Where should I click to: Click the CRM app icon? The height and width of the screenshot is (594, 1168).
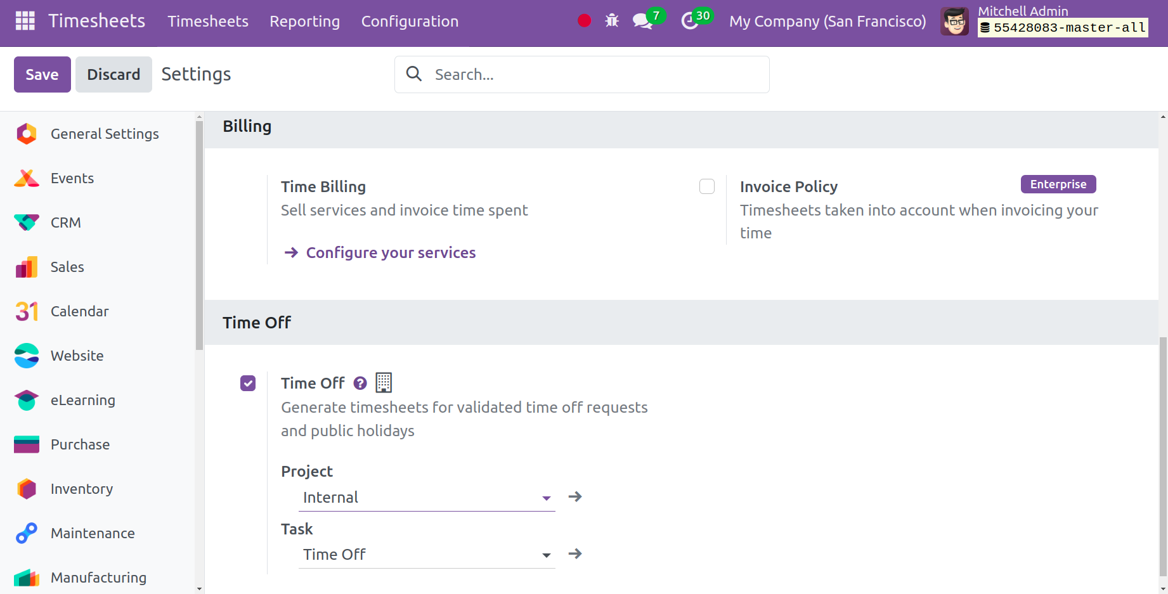(x=27, y=223)
